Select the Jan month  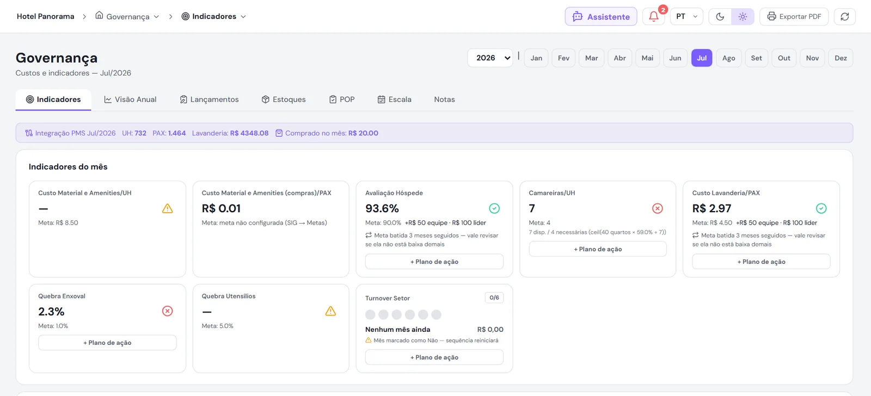[x=536, y=58]
